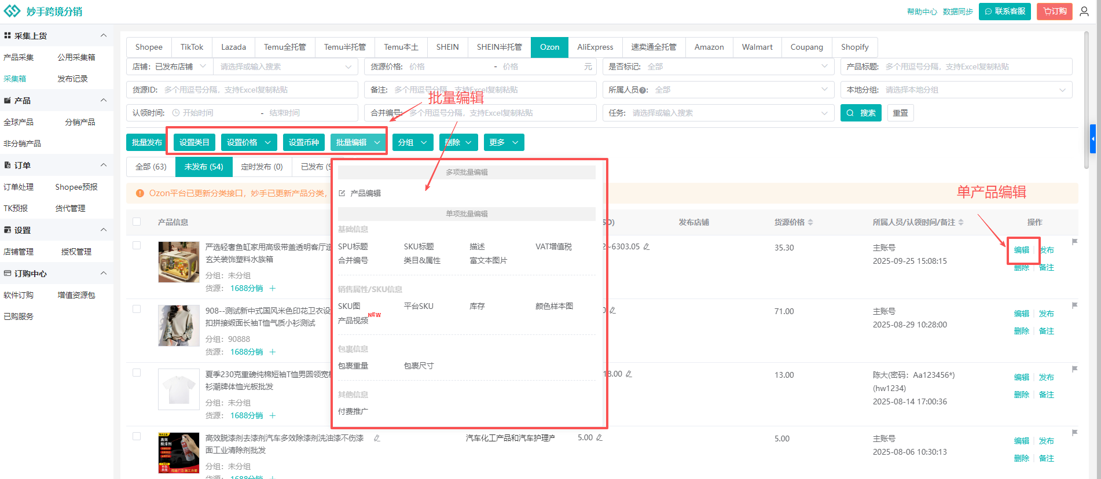Sort by 货源价格 column arrows
The image size is (1101, 479).
pos(810,222)
